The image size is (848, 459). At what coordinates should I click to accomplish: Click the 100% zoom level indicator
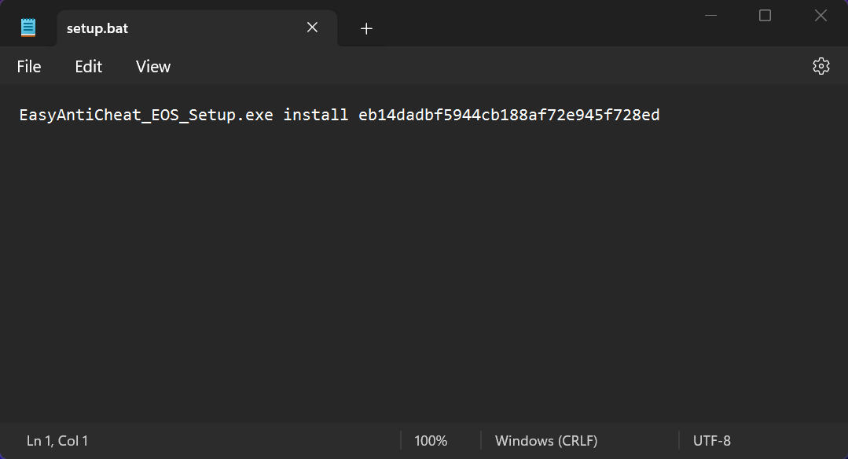point(431,441)
